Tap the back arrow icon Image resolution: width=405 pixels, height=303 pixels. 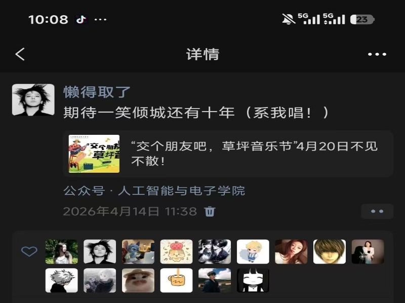[x=20, y=54]
